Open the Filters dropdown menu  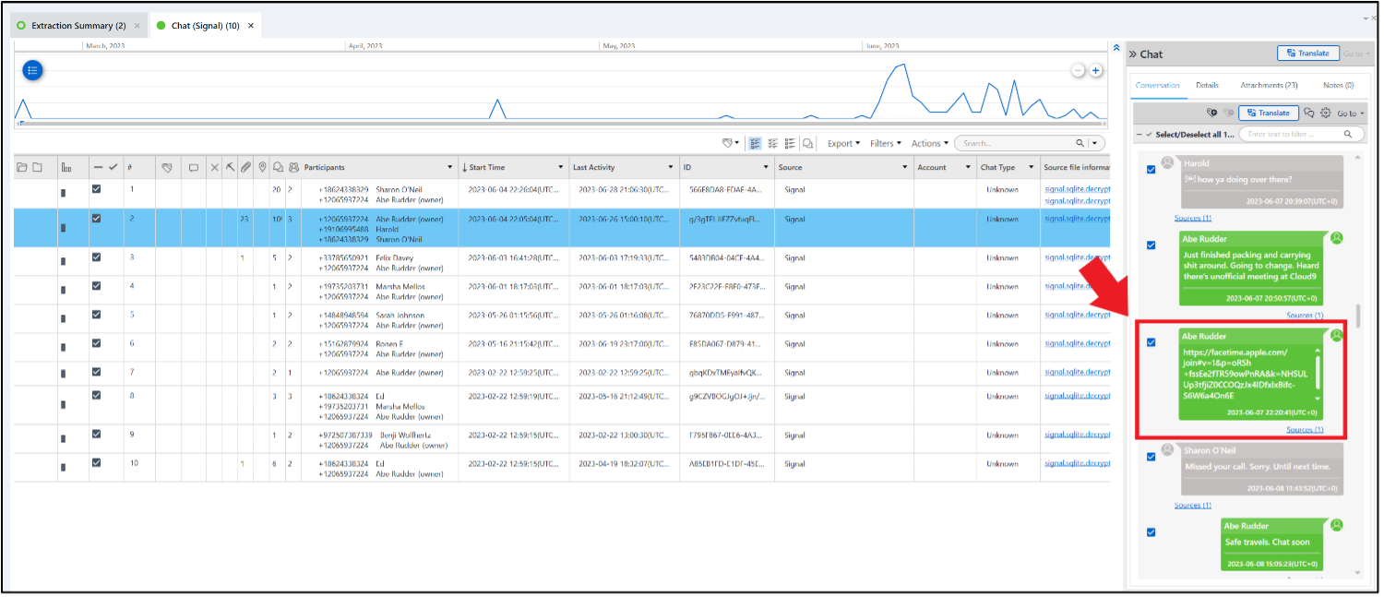[885, 143]
